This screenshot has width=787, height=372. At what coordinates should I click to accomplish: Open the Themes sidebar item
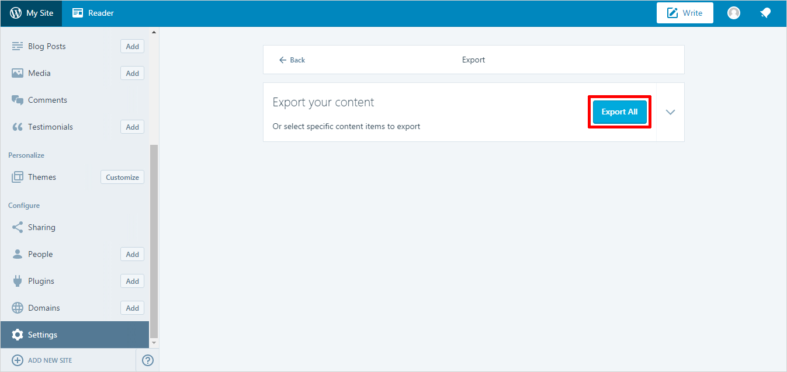pyautogui.click(x=42, y=177)
